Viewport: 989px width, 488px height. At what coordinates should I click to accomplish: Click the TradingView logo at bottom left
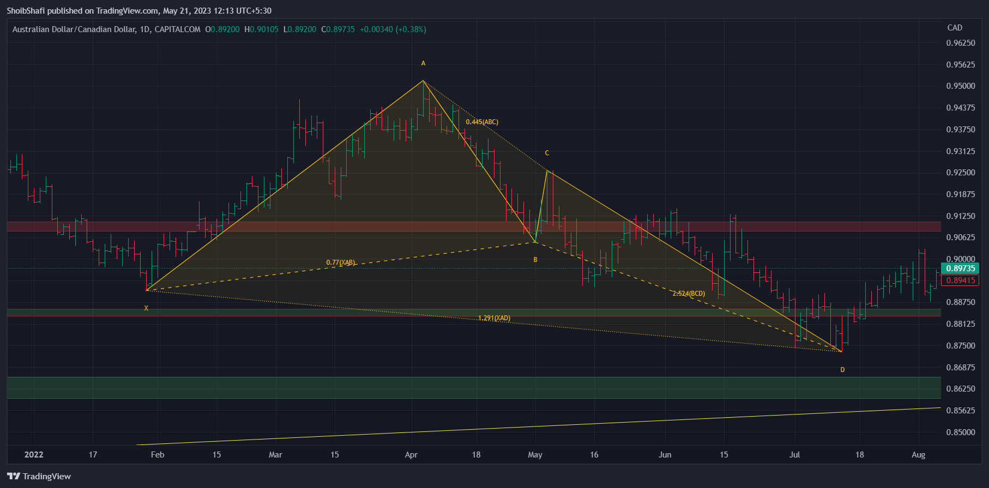point(39,476)
